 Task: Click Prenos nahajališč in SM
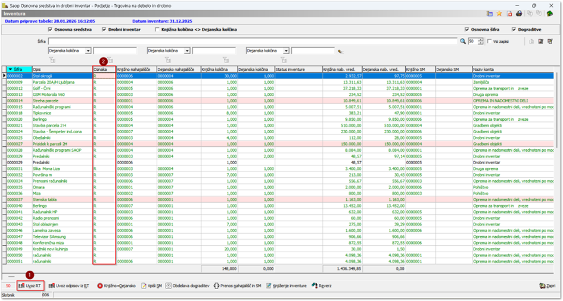coord(238,286)
